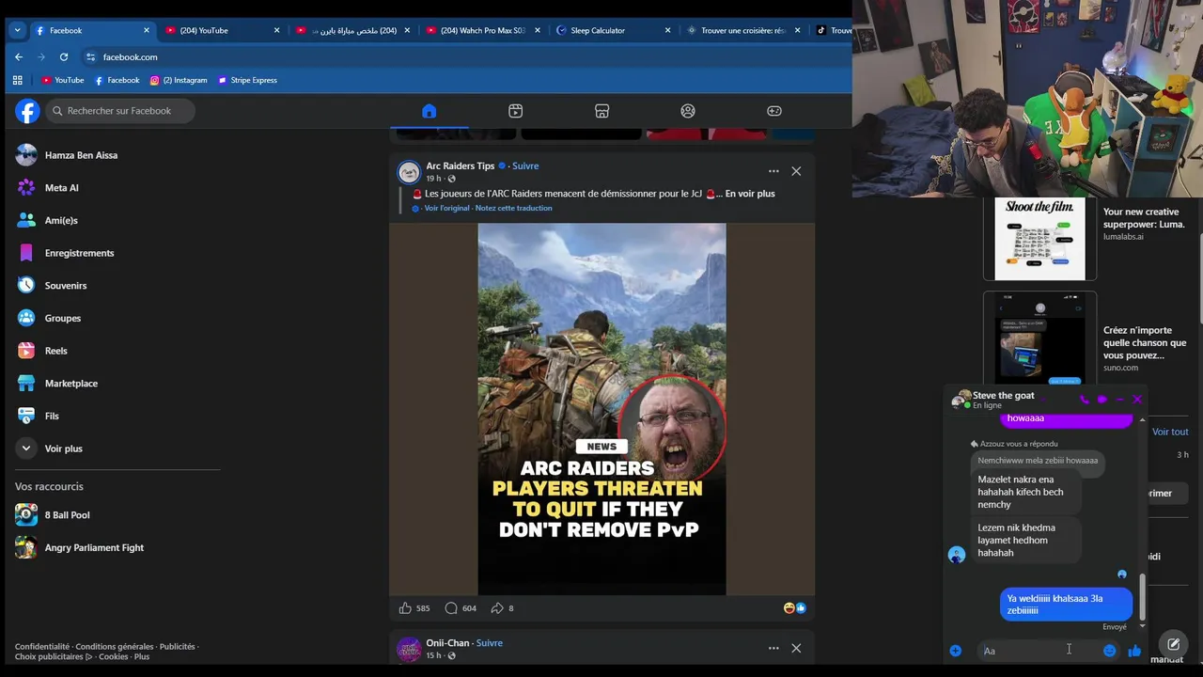The width and height of the screenshot is (1203, 677).
Task: Open the Confidentialité footer link
Action: click(x=42, y=647)
